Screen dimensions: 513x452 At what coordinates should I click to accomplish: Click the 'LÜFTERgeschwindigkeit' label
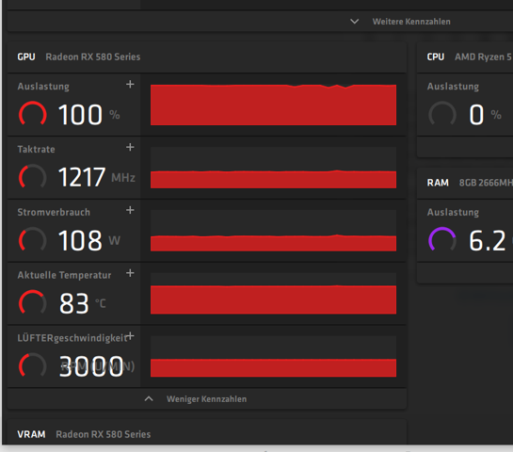pos(72,338)
